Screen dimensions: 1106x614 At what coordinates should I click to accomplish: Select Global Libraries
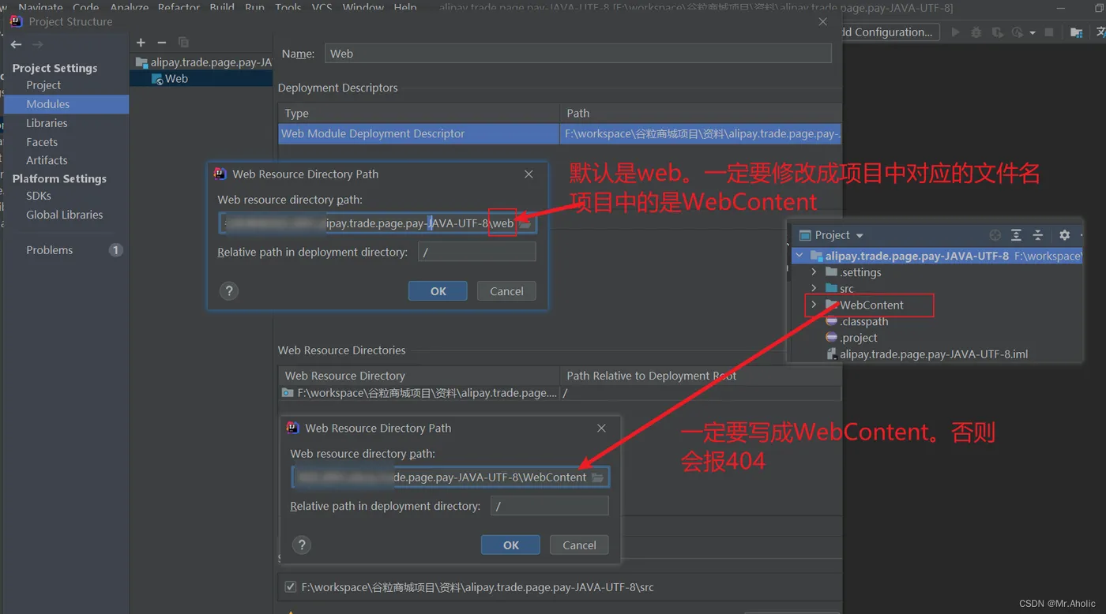65,215
